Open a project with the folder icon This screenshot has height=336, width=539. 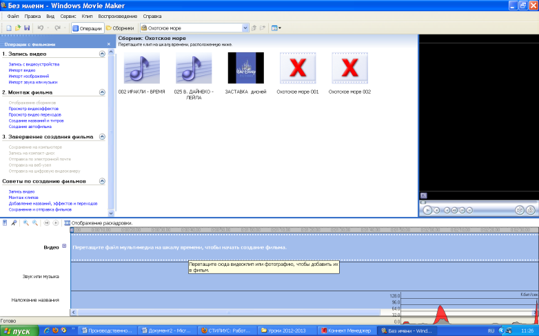18,28
